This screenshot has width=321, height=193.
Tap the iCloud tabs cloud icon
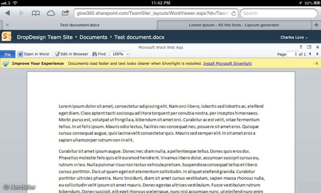coord(51,13)
